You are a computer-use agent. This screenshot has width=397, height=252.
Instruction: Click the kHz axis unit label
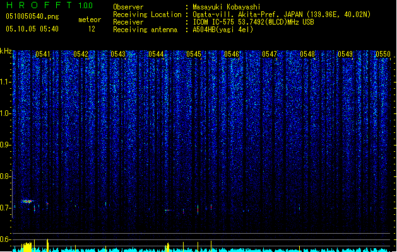[6, 51]
